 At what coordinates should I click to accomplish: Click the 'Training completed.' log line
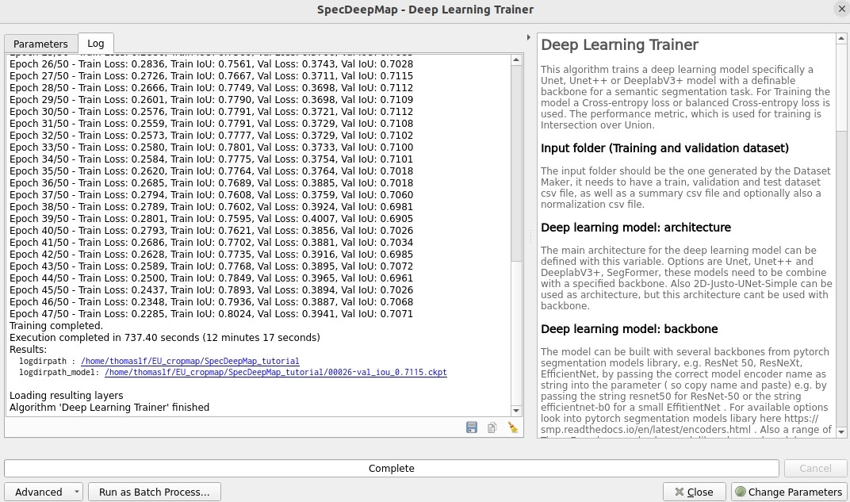click(x=56, y=326)
